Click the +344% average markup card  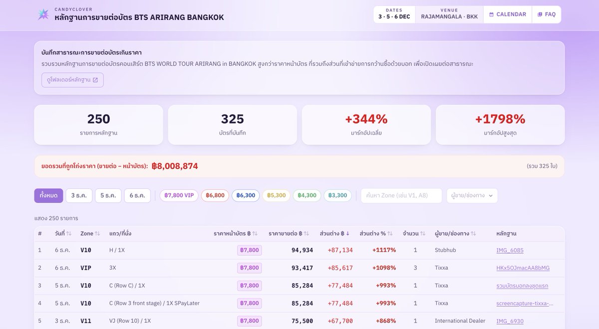pyautogui.click(x=366, y=125)
